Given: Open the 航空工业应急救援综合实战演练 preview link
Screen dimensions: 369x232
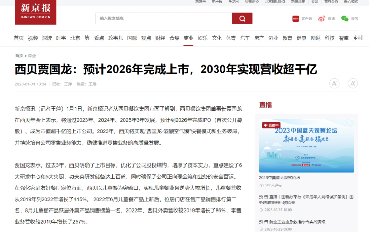Looking at the screenshot, I should click(292, 222).
